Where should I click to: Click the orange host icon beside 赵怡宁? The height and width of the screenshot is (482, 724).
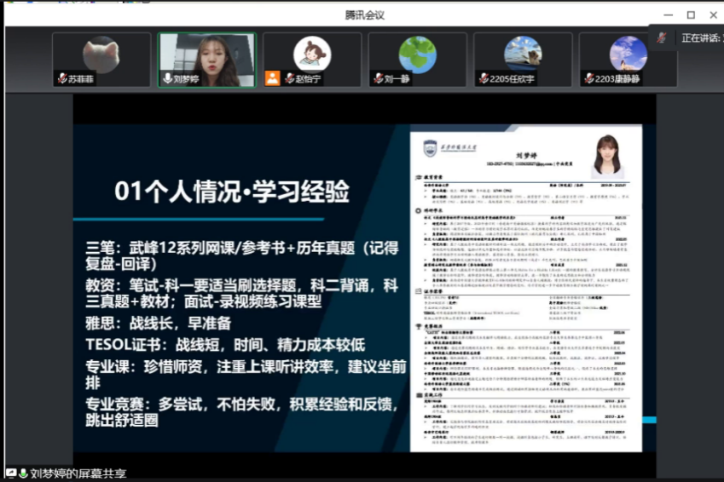[272, 78]
